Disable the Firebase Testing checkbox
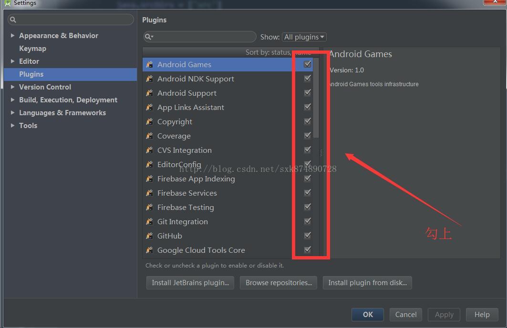The height and width of the screenshot is (328, 507). (x=308, y=207)
